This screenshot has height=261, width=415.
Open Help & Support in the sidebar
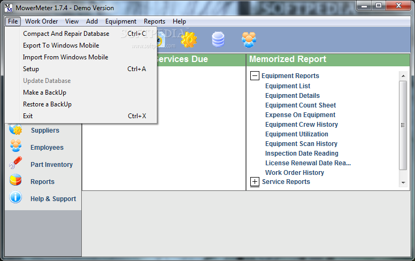click(53, 199)
